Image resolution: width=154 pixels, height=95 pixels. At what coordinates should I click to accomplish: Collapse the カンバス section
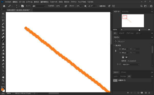[x=114, y=45]
